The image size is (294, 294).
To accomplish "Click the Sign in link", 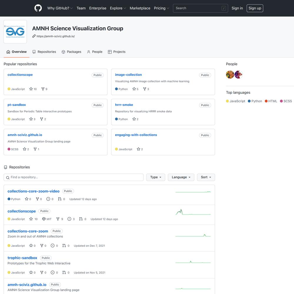I will pyautogui.click(x=237, y=8).
